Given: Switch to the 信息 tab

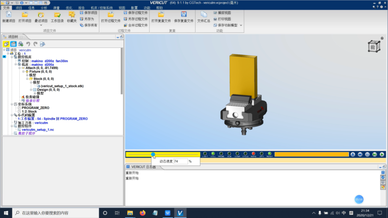Looking at the screenshot, I should coord(31,8).
